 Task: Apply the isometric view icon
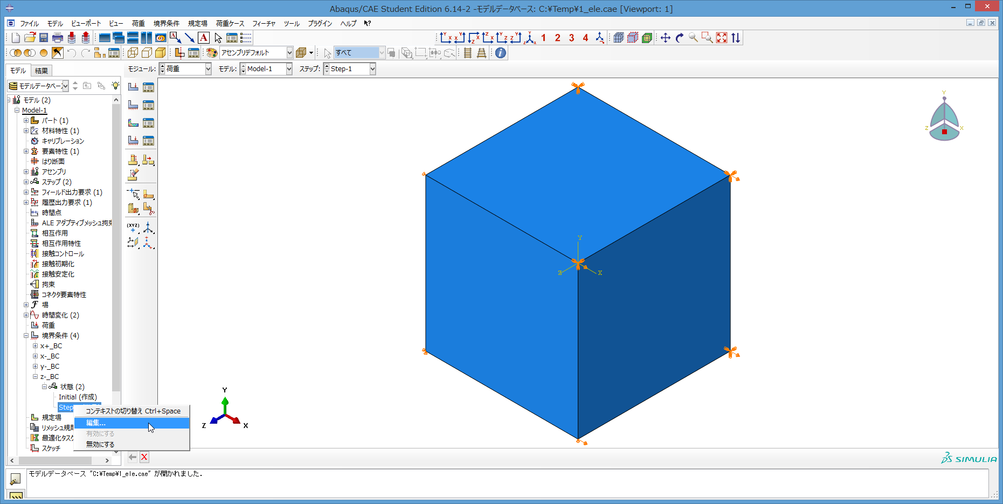pyautogui.click(x=530, y=38)
